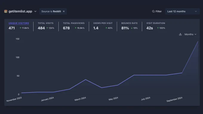Edit the Source is Reddit filter chip
The height and width of the screenshot is (114, 203).
pyautogui.click(x=51, y=11)
